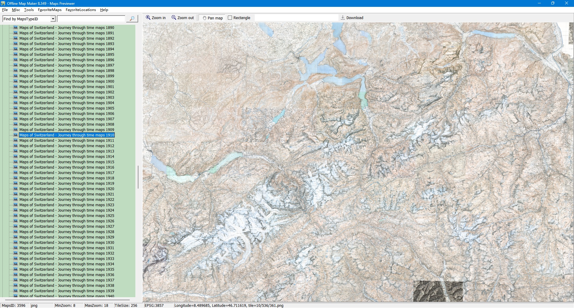Open the Tools menu

[29, 10]
